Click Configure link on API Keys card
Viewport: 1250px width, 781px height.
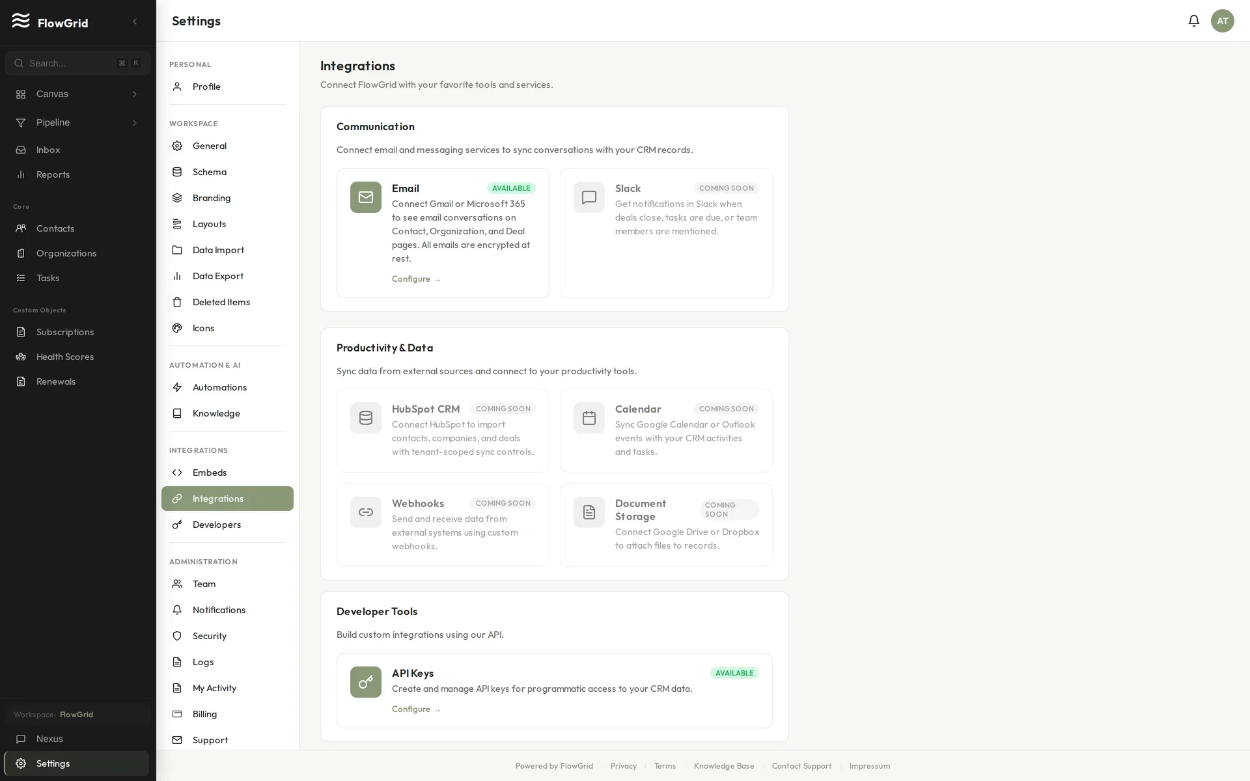[x=416, y=709]
